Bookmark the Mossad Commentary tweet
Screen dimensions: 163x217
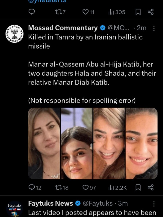tap(138, 187)
